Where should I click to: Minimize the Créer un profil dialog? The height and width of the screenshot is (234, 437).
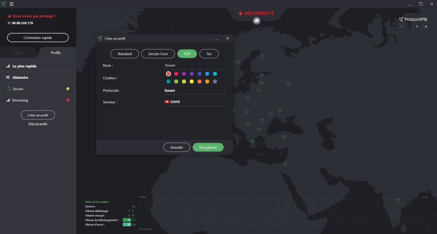point(216,39)
